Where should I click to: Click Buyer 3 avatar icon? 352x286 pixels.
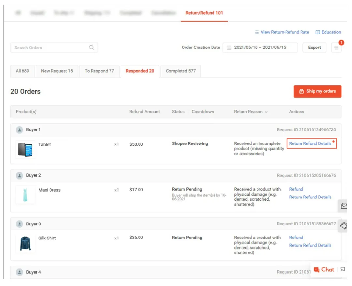20,224
